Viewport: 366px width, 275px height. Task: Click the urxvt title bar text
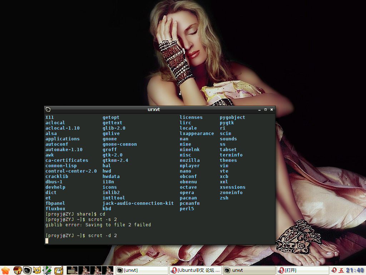(x=154, y=110)
